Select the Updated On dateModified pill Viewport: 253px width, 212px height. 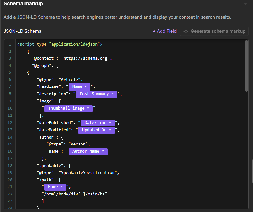[x=96, y=130]
